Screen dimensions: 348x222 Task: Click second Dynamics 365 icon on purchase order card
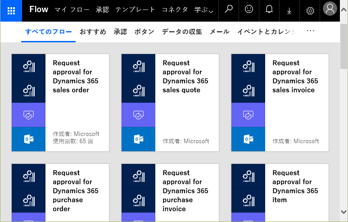(x=29, y=200)
